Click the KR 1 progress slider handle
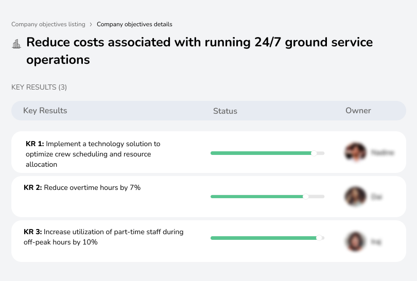Screen dimensions: 417x281 [x=314, y=153]
